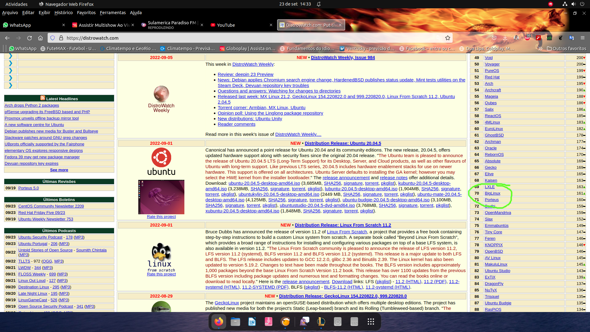Click the forward navigation arrow

(18, 38)
